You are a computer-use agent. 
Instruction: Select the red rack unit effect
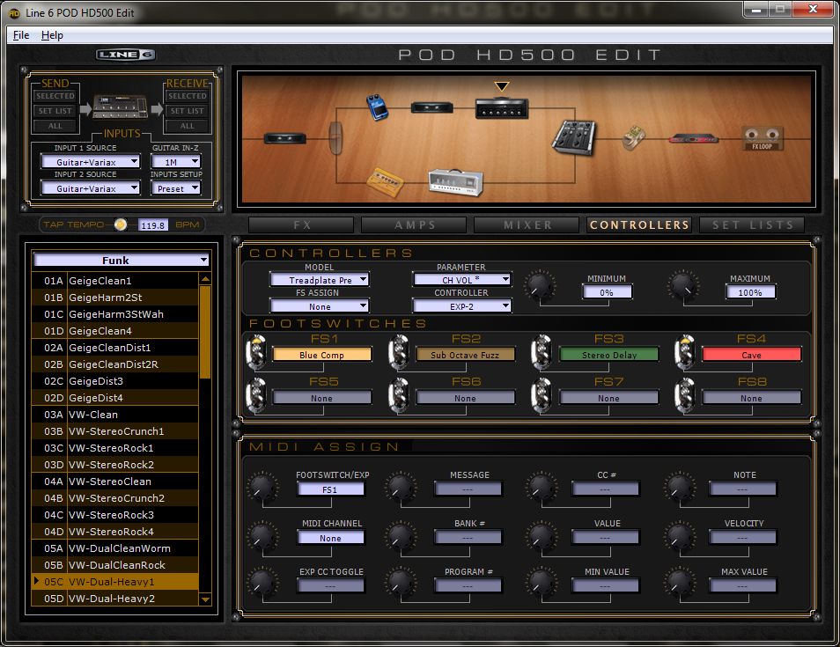693,139
